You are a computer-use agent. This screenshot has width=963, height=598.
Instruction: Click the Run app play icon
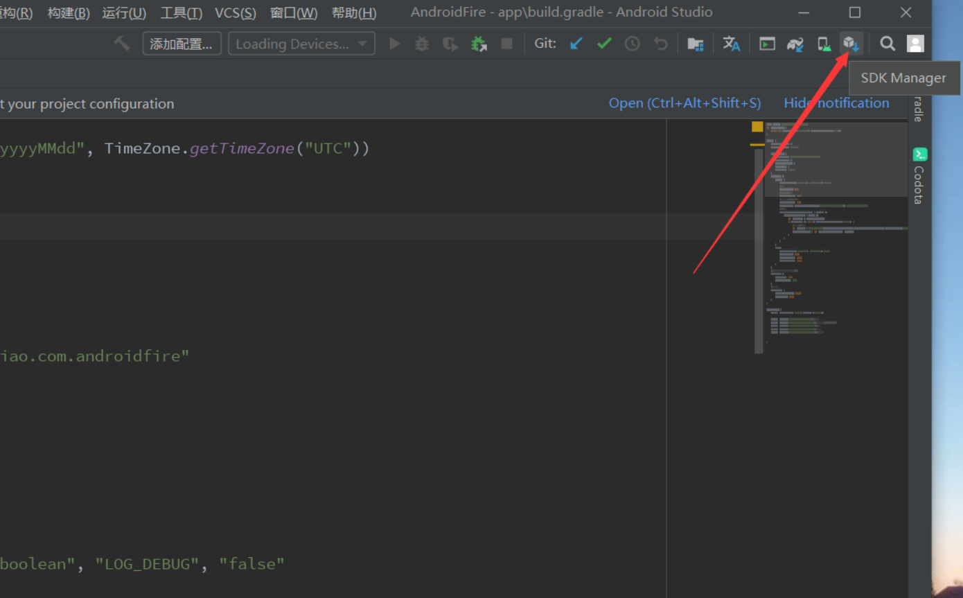394,44
